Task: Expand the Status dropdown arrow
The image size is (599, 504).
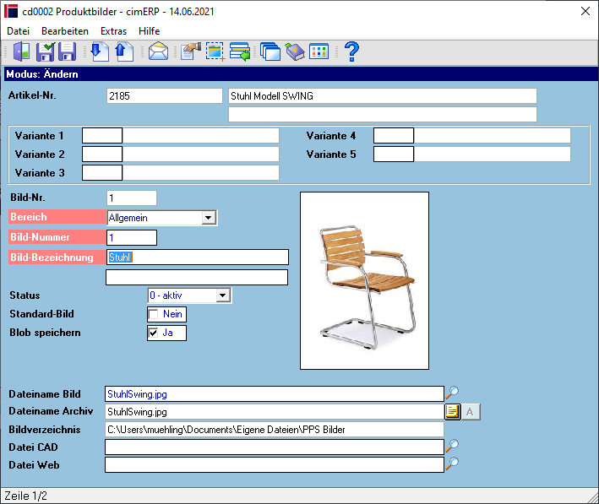Action: tap(222, 295)
